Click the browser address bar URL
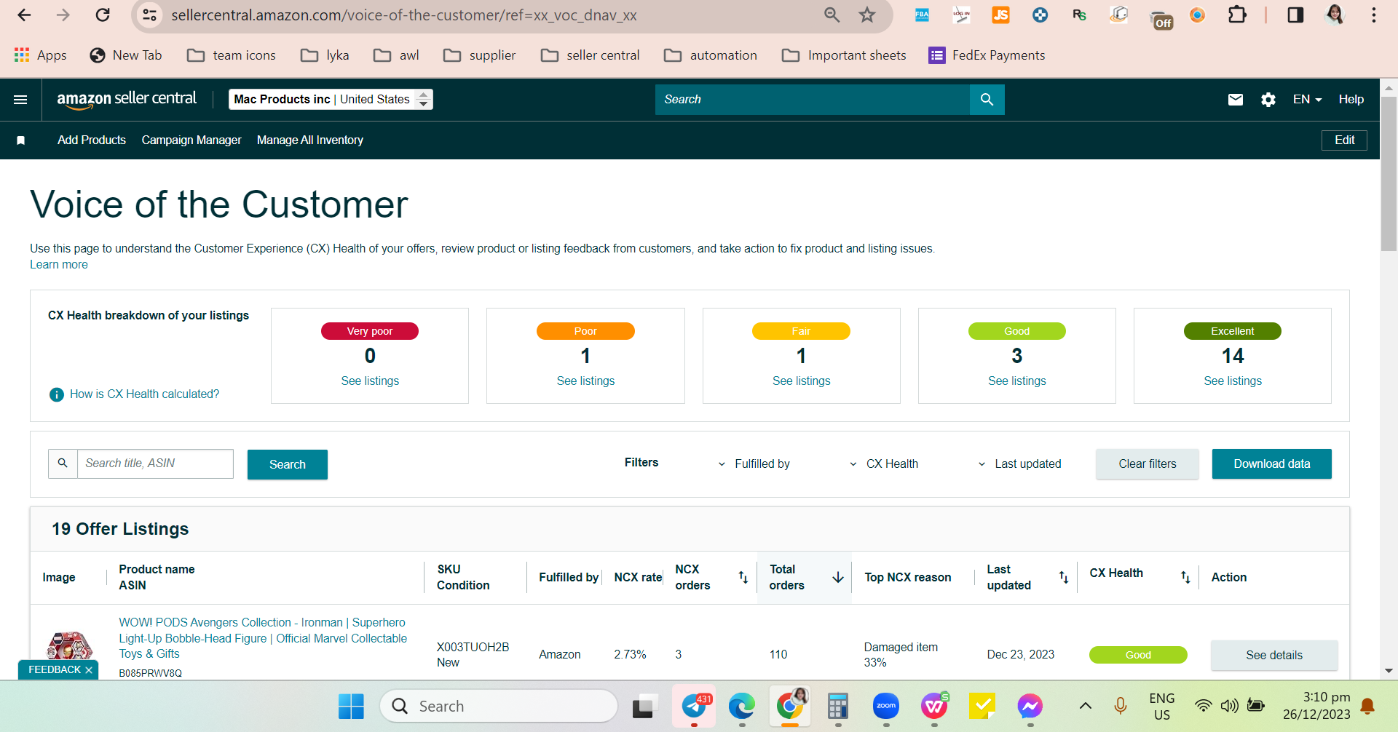Viewport: 1398px width, 732px height. pyautogui.click(x=404, y=15)
